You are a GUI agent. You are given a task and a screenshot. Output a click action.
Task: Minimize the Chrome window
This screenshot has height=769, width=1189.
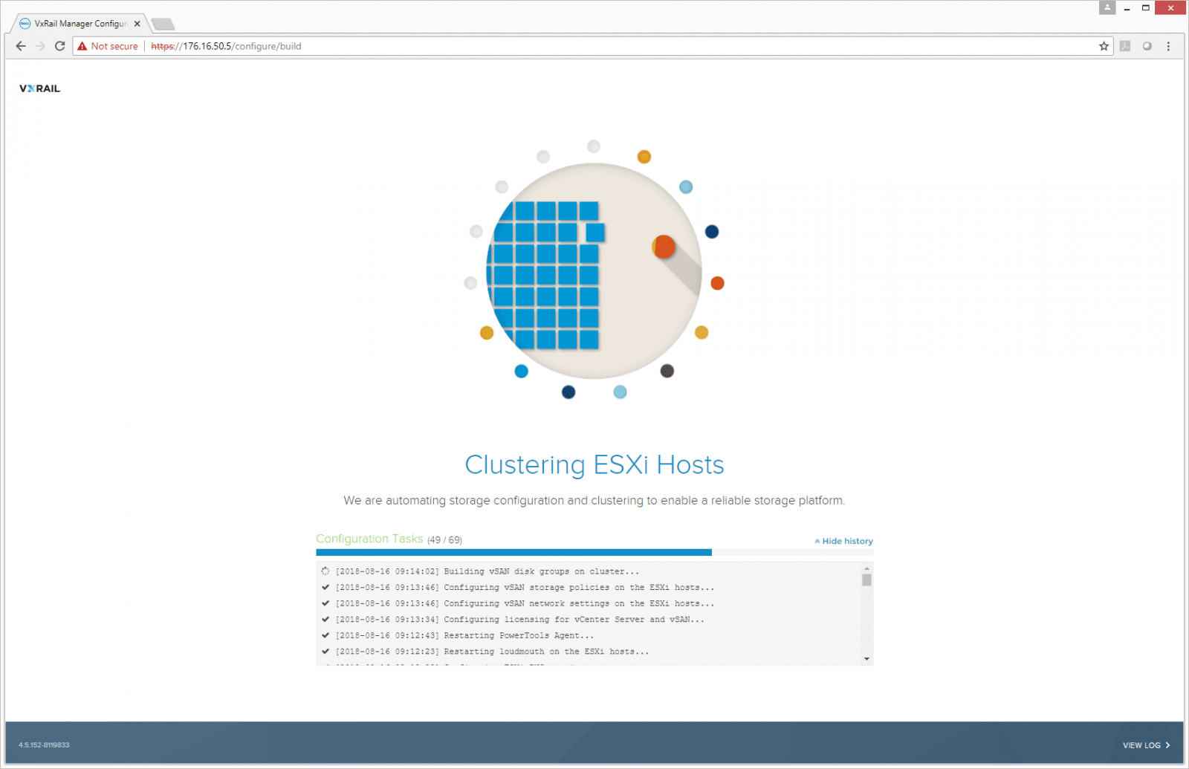[1127, 8]
